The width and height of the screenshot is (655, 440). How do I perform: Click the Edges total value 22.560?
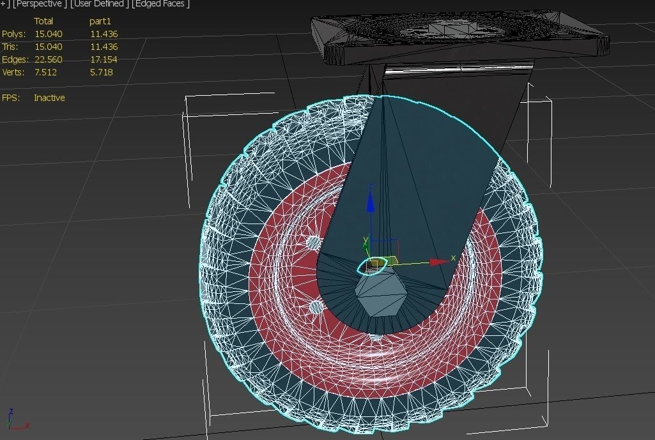[x=49, y=59]
